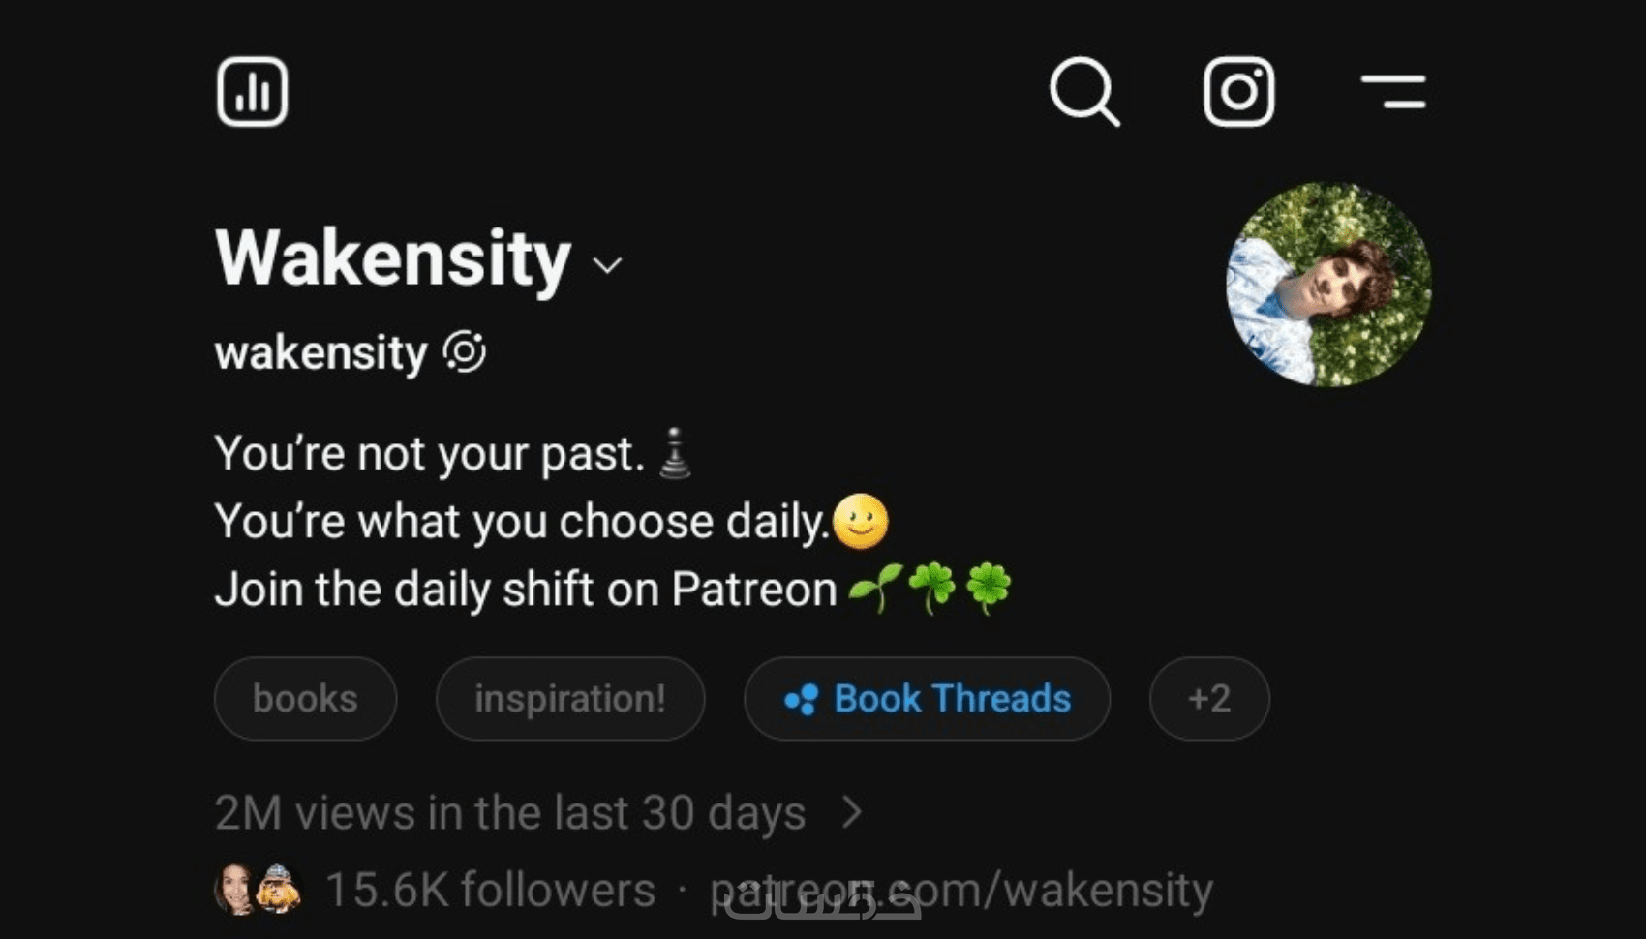Open the insights bar chart icon
This screenshot has width=1646, height=939.
[x=252, y=92]
